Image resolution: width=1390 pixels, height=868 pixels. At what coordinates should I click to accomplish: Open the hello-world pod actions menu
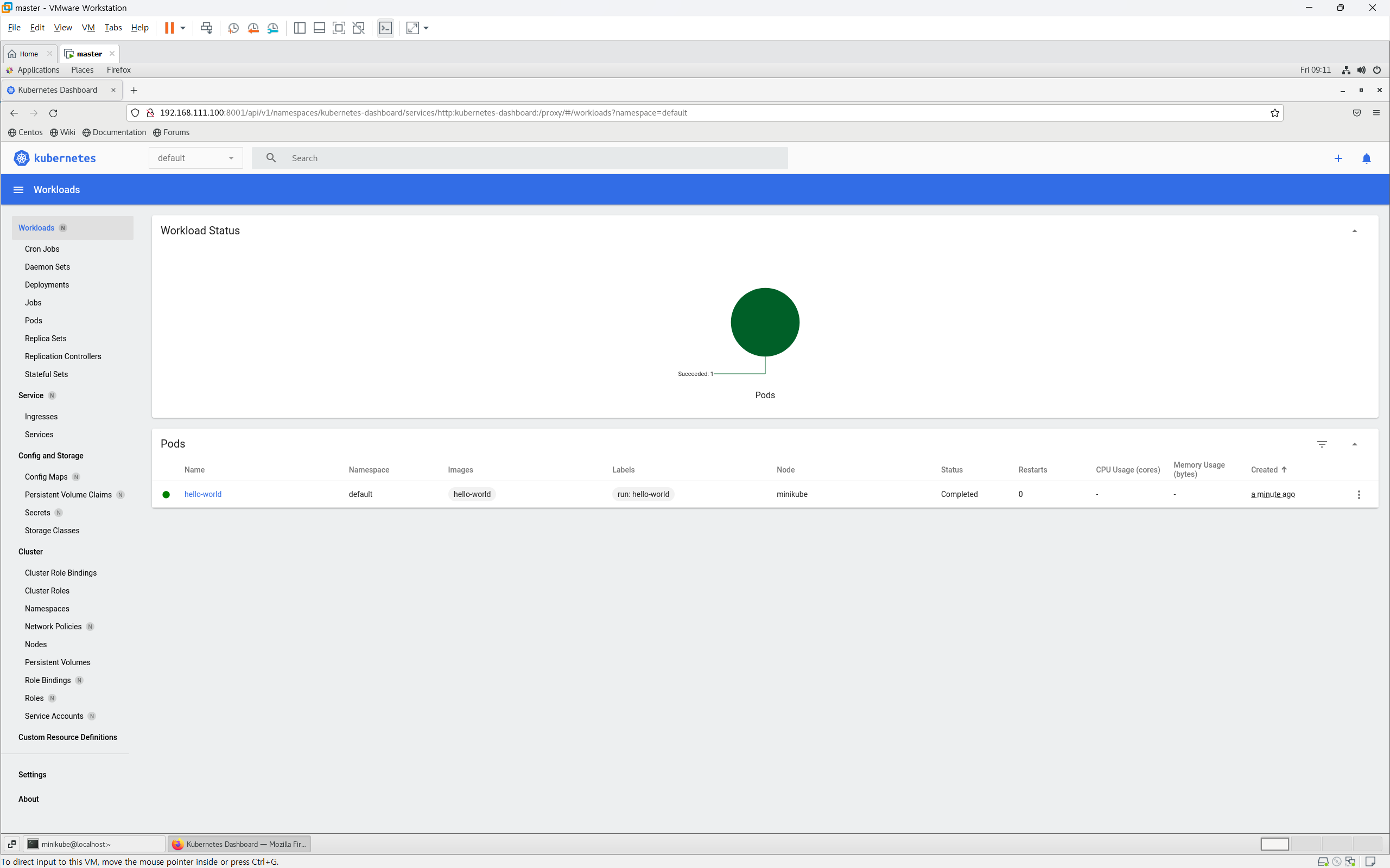coord(1359,494)
